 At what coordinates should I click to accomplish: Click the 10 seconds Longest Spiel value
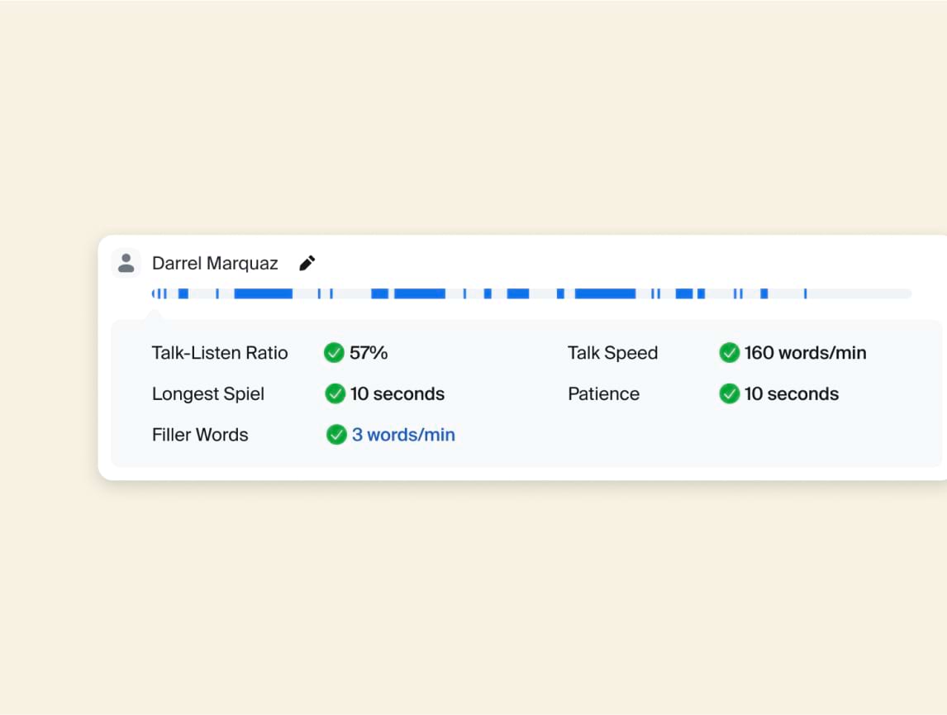(x=397, y=394)
